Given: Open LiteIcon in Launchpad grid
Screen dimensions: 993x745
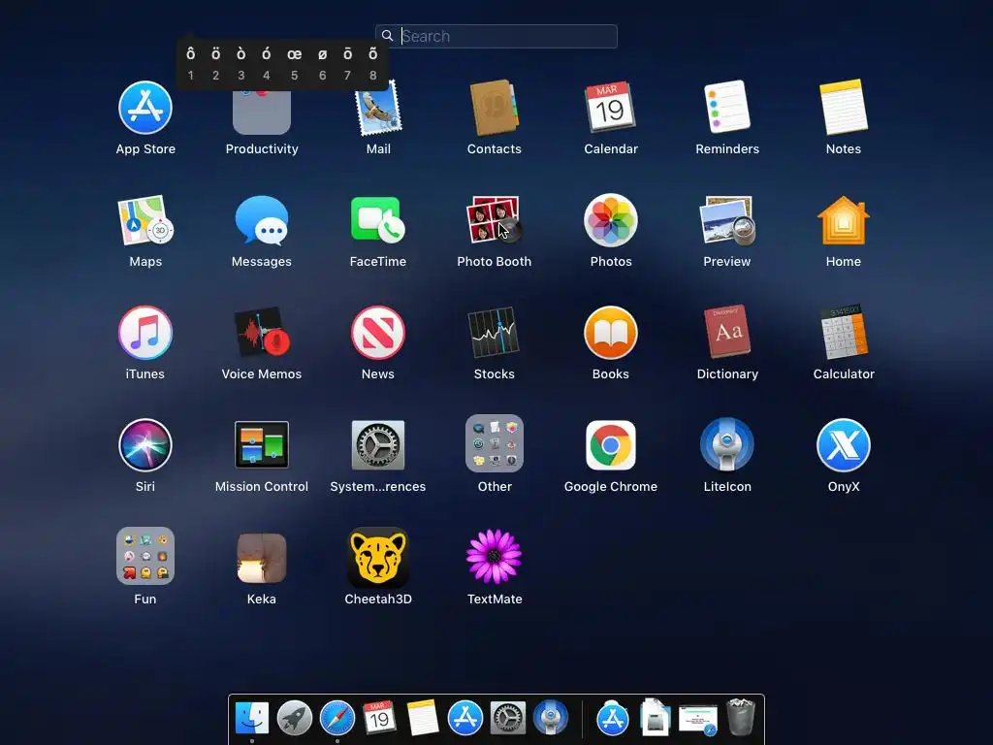Looking at the screenshot, I should (x=727, y=444).
